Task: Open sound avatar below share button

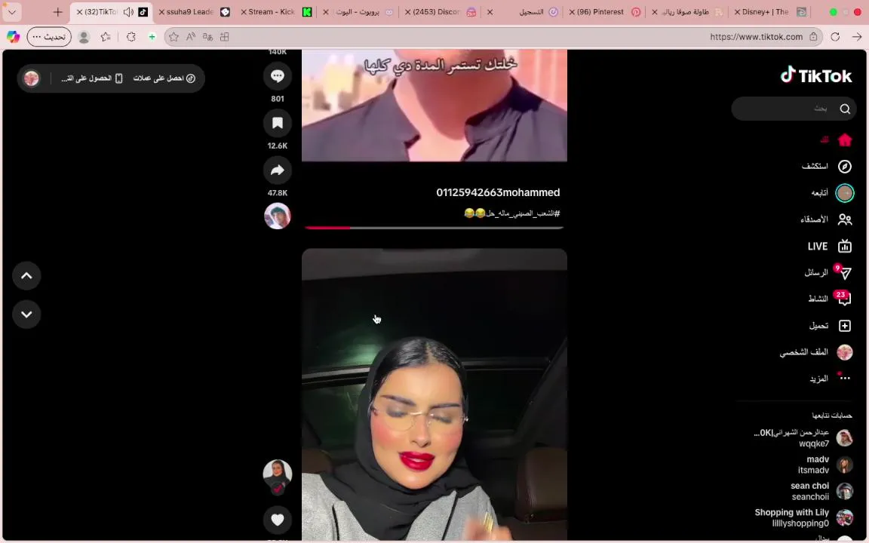Action: 278,216
